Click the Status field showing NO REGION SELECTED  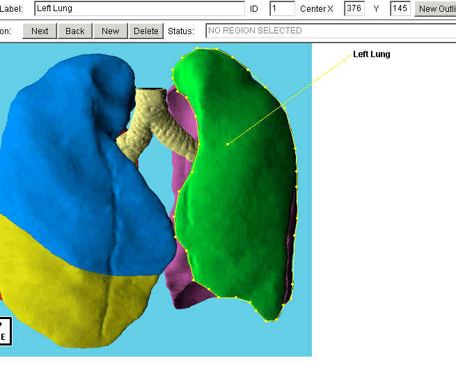click(331, 31)
